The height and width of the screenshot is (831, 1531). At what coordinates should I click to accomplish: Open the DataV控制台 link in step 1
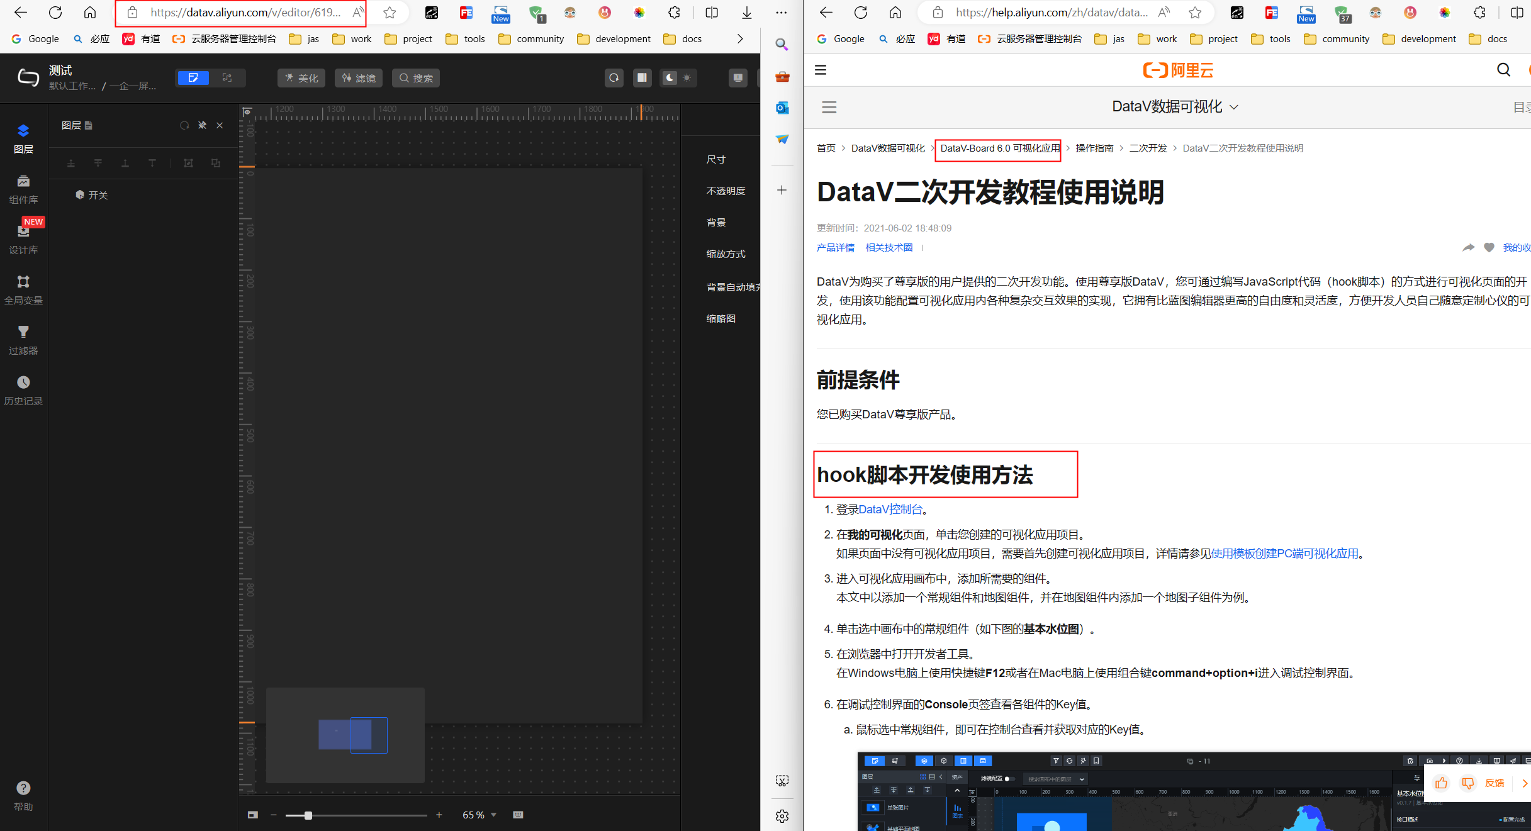[890, 509]
